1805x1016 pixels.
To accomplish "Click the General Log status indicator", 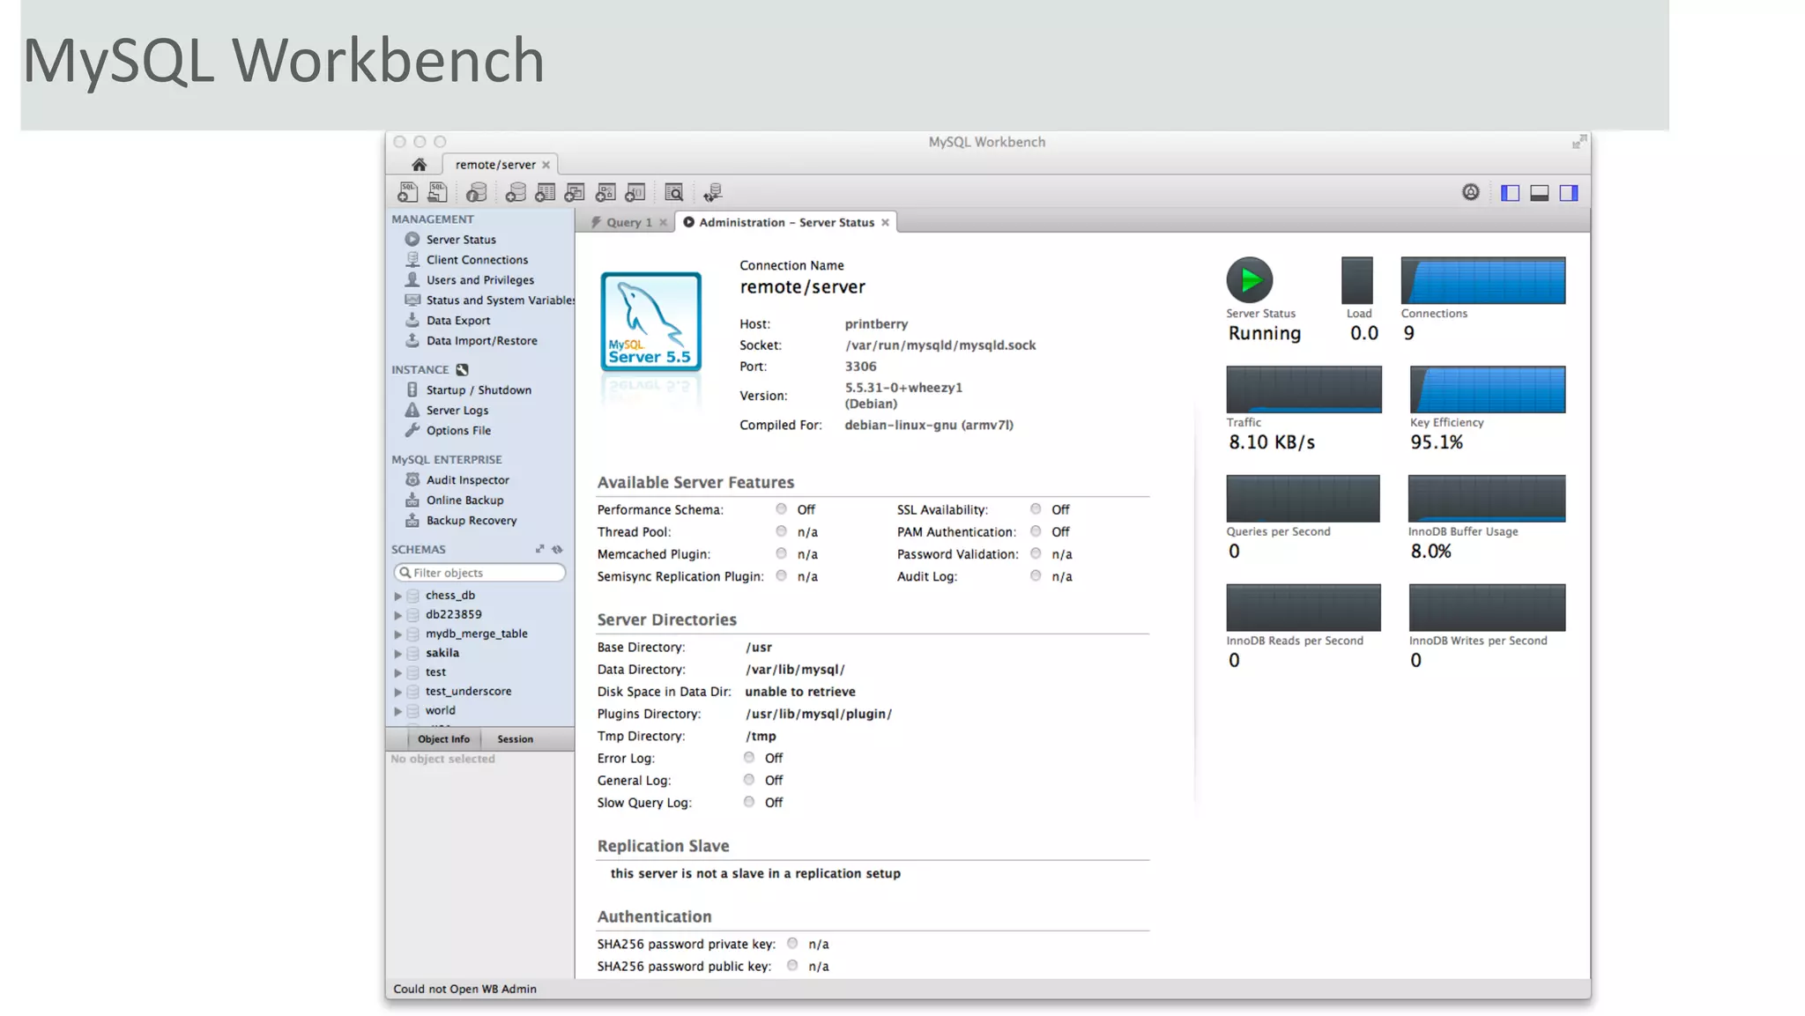I will click(748, 780).
